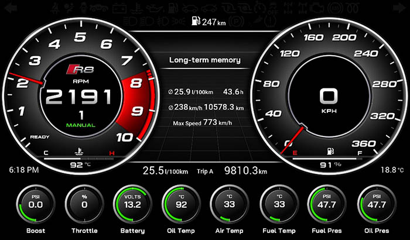
Task: Select the dim fuel pump icon in top row
Action: click(173, 8)
